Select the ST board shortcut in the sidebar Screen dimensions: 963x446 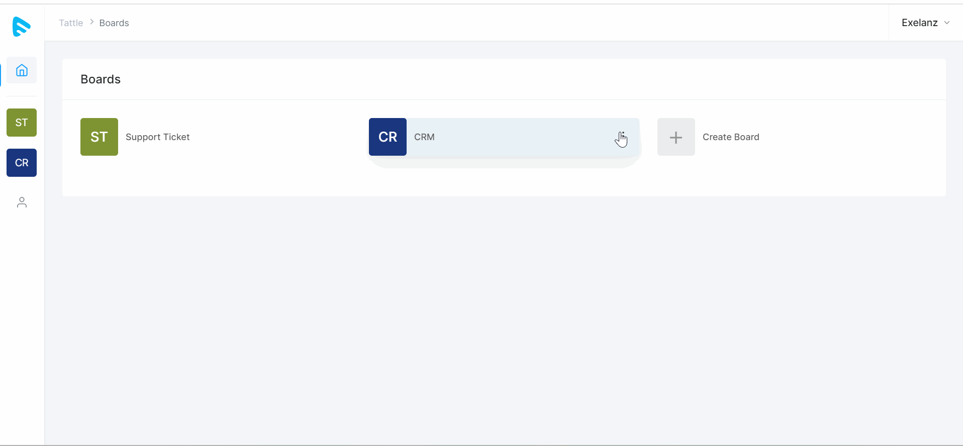[x=22, y=123]
